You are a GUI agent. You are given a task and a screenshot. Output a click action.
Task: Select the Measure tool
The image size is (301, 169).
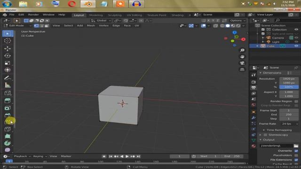click(8, 85)
